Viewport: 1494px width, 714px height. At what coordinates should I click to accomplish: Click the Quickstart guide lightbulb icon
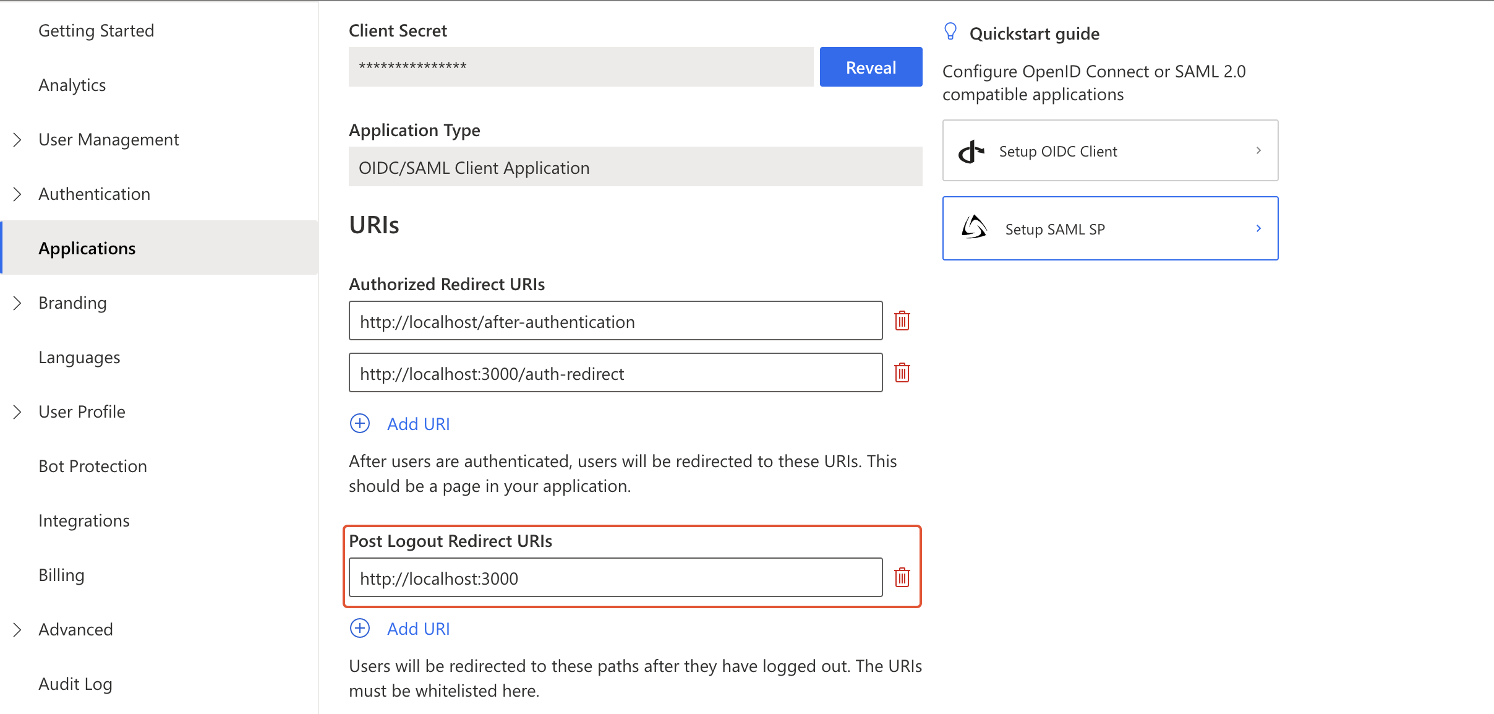click(950, 32)
